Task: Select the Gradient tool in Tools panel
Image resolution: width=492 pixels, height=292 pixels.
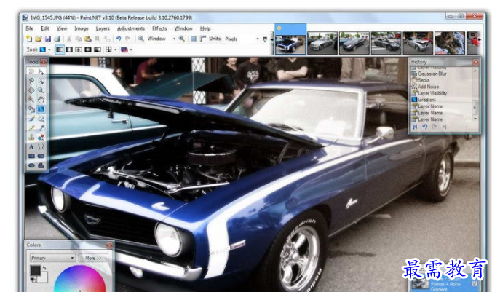Action: click(41, 109)
